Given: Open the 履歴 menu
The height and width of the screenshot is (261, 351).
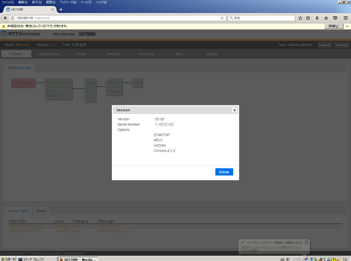Looking at the screenshot, I should [x=51, y=2].
